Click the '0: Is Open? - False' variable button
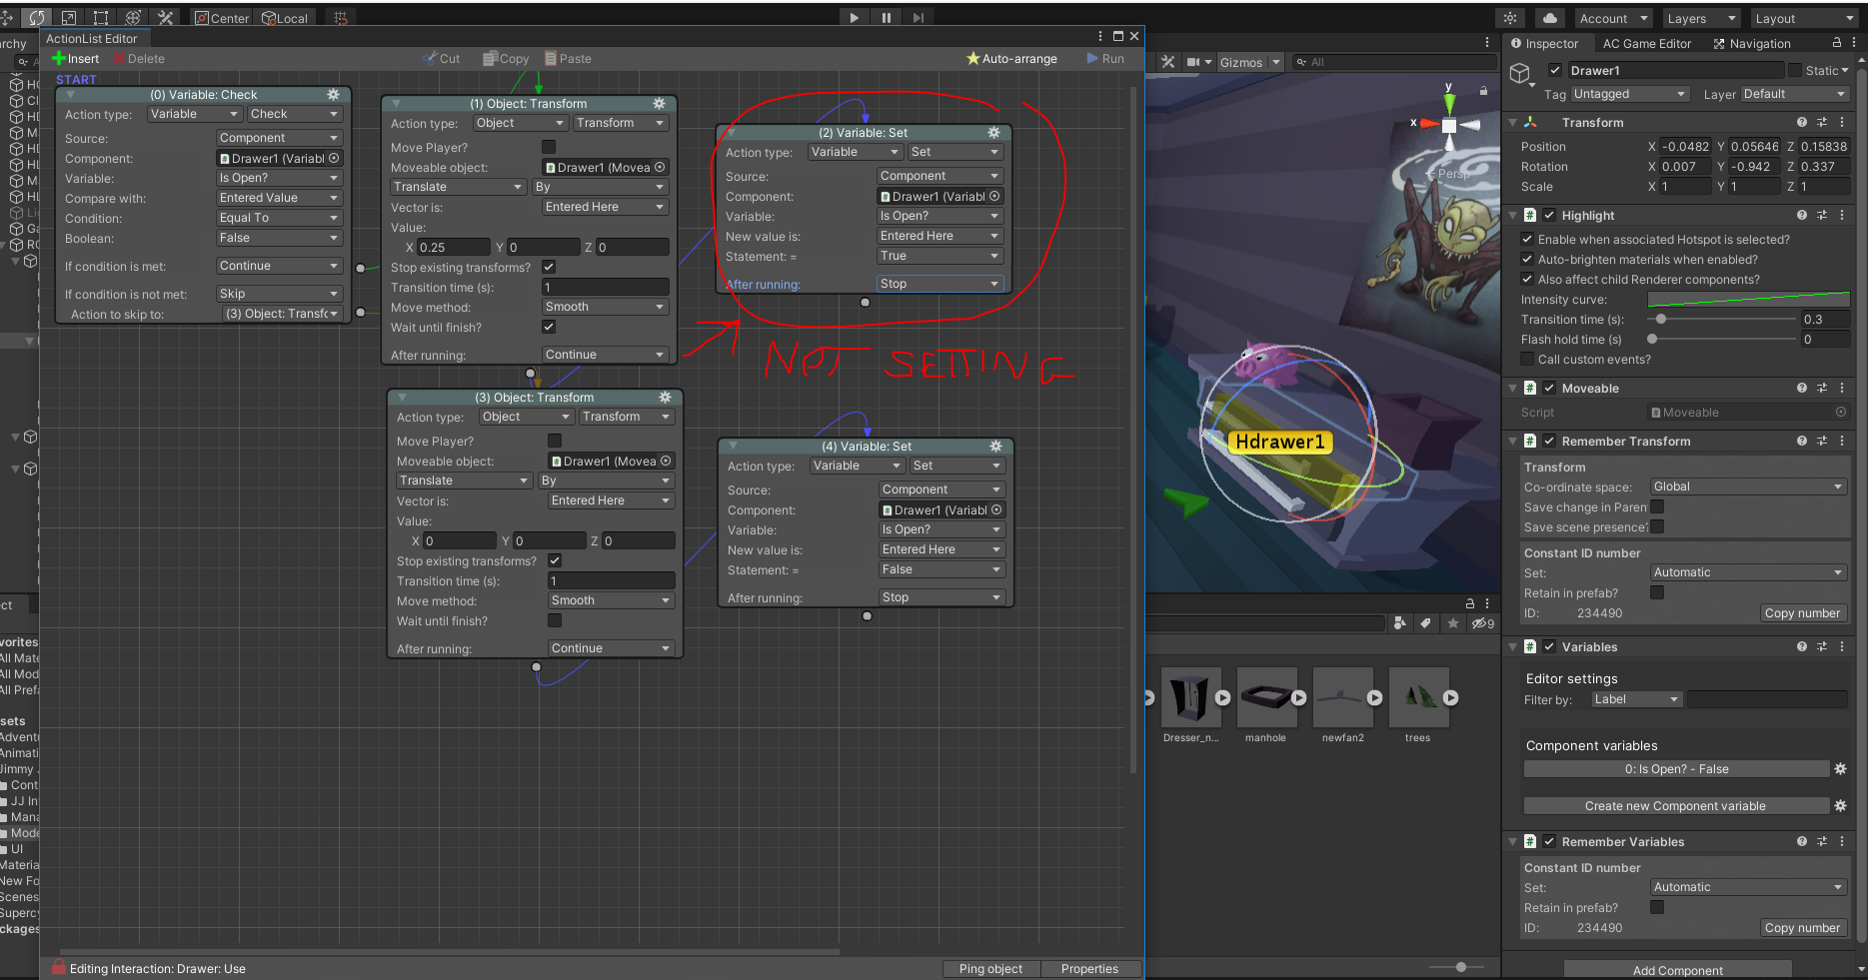The height and width of the screenshot is (980, 1868). pos(1675,769)
